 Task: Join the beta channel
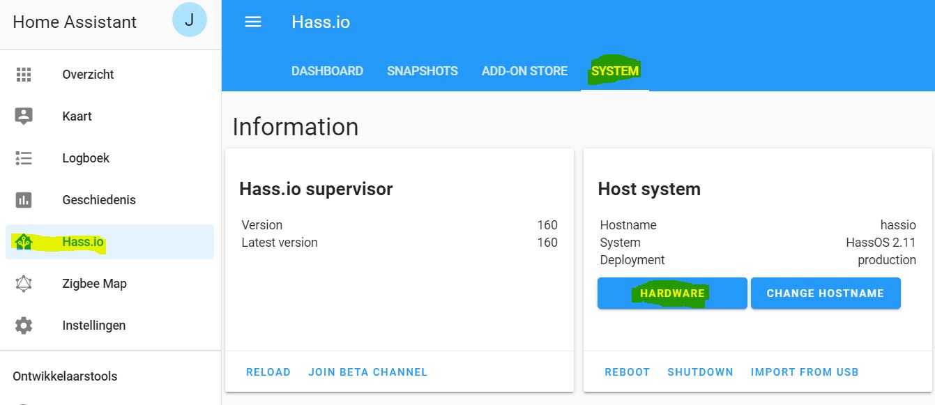point(367,372)
